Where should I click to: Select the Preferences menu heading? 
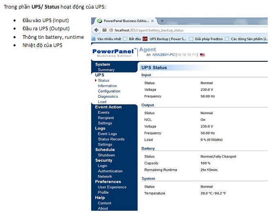[108, 181]
